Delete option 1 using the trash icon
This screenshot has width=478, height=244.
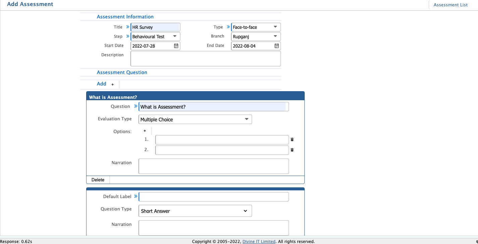coord(292,139)
